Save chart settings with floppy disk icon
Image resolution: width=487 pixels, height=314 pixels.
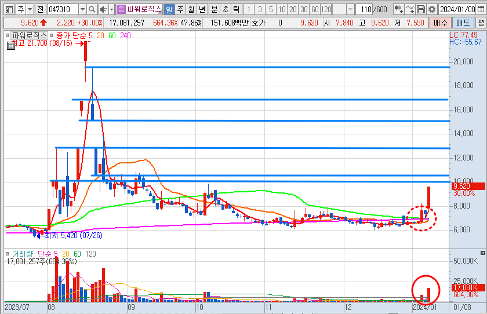421,10
